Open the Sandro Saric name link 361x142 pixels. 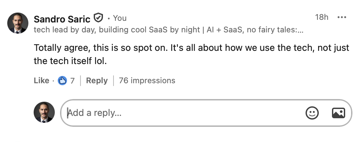pyautogui.click(x=62, y=18)
